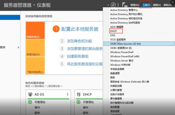The image size is (175, 115).
Task: Select the 快速启动(Q) orange tile
Action: (x=35, y=30)
